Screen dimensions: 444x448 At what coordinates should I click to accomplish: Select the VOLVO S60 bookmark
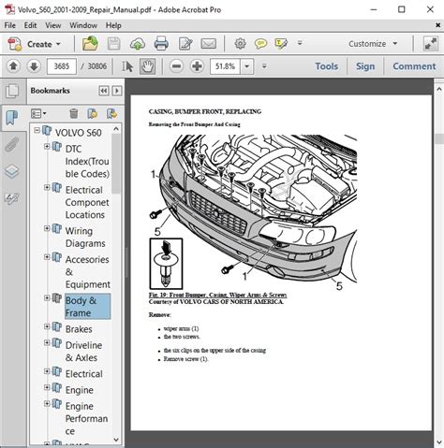pyautogui.click(x=79, y=133)
